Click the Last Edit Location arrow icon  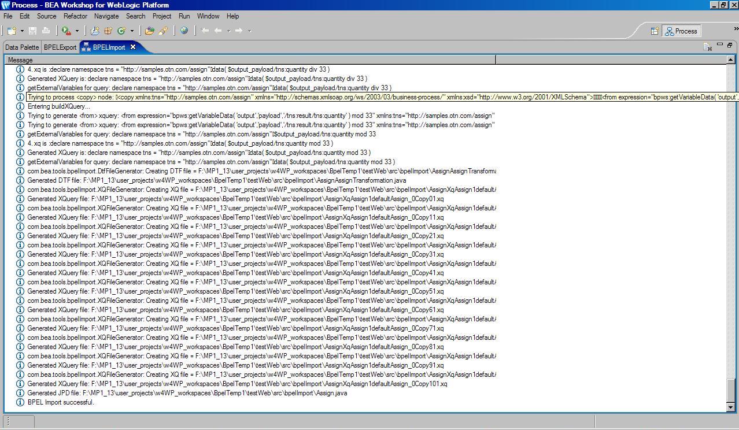(205, 31)
